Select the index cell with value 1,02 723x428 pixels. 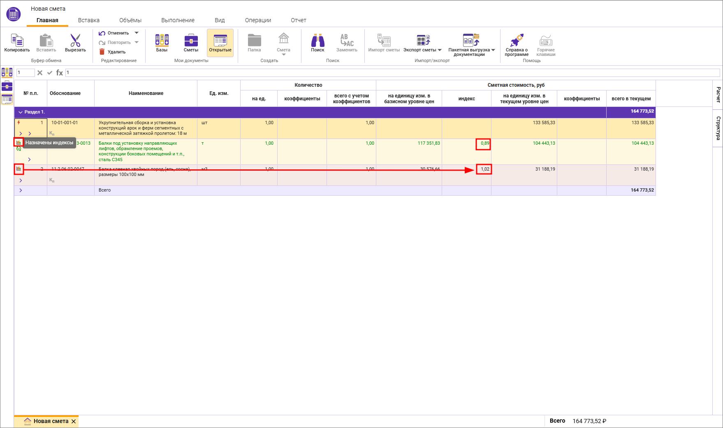(484, 169)
